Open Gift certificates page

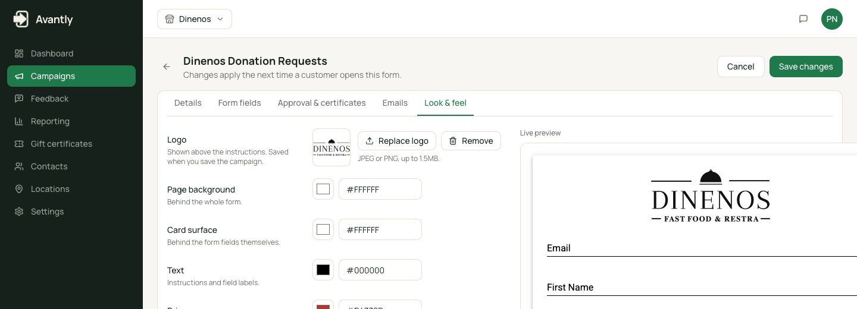(x=71, y=144)
